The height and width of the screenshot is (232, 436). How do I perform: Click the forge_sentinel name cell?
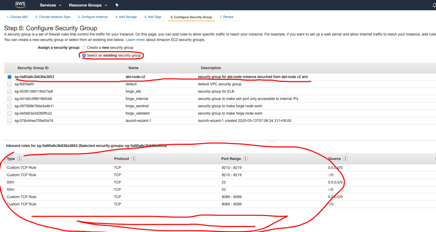coord(137,106)
